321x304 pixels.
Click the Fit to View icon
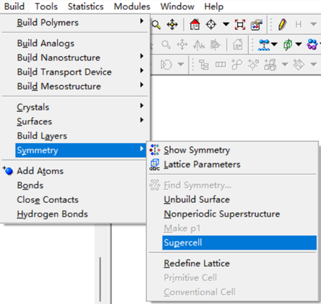(240, 25)
